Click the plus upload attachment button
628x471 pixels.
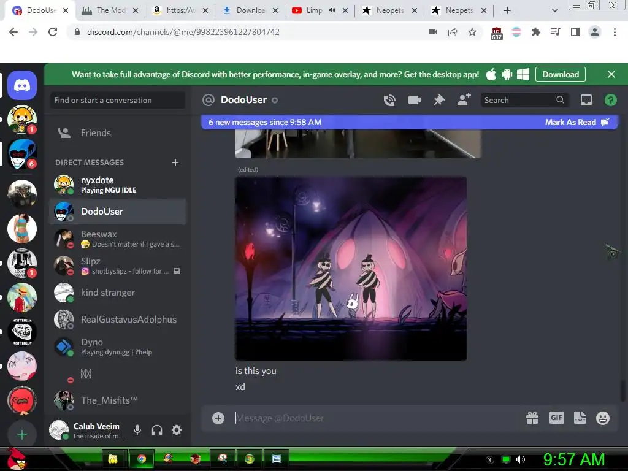point(218,418)
